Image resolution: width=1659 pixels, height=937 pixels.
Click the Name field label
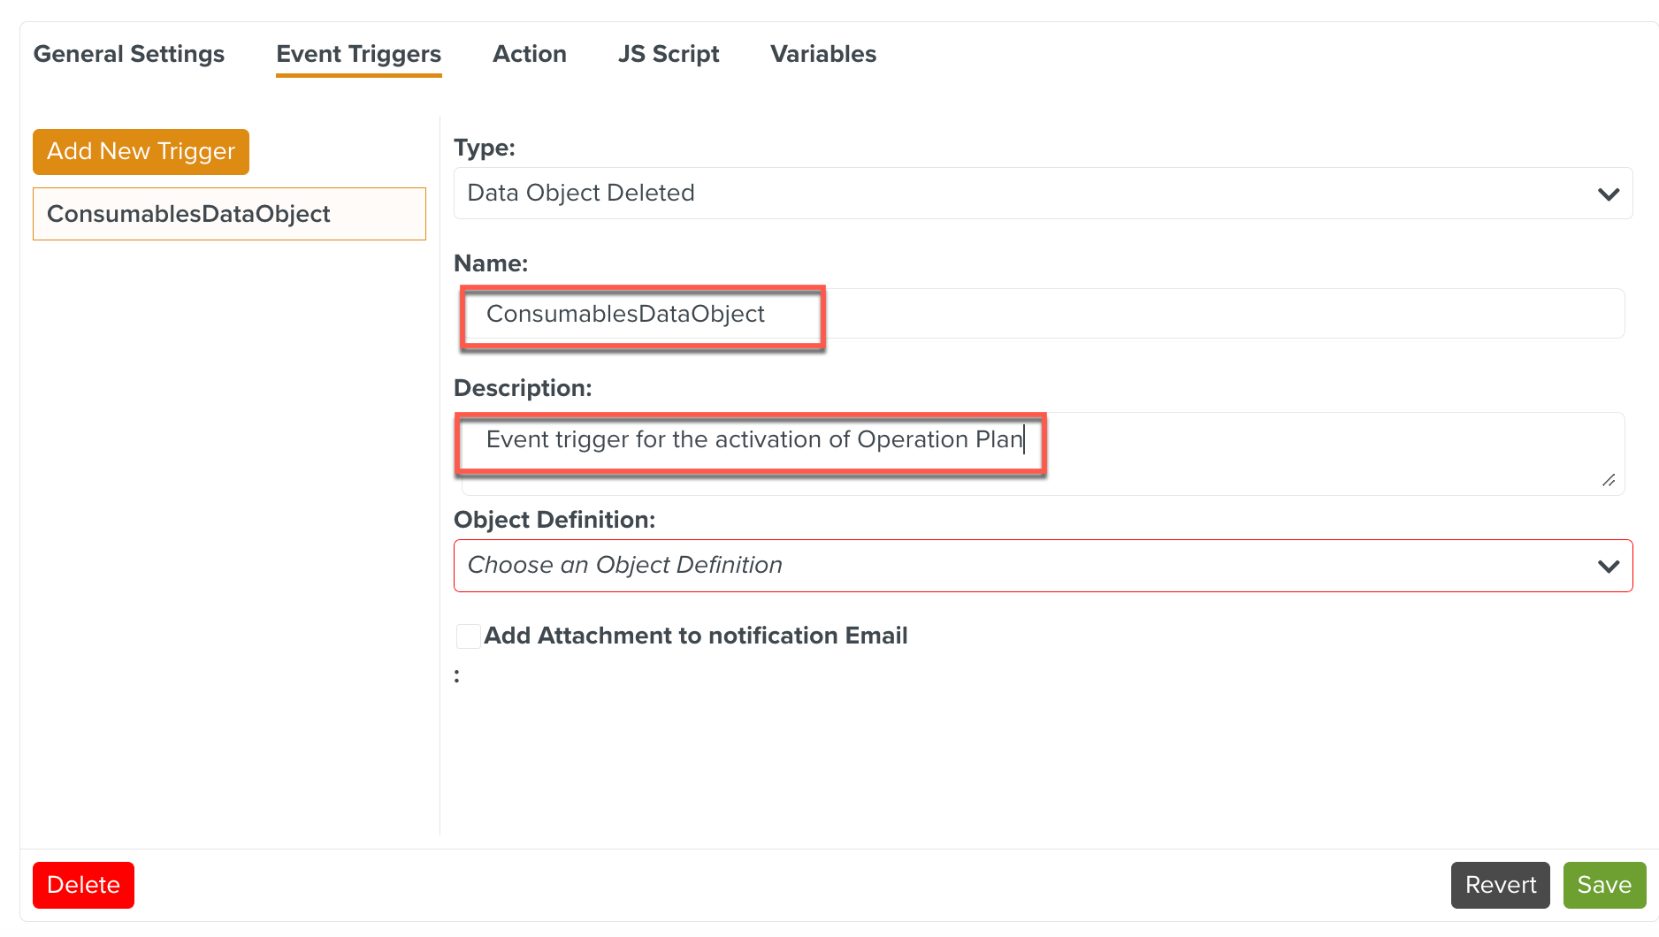490,263
